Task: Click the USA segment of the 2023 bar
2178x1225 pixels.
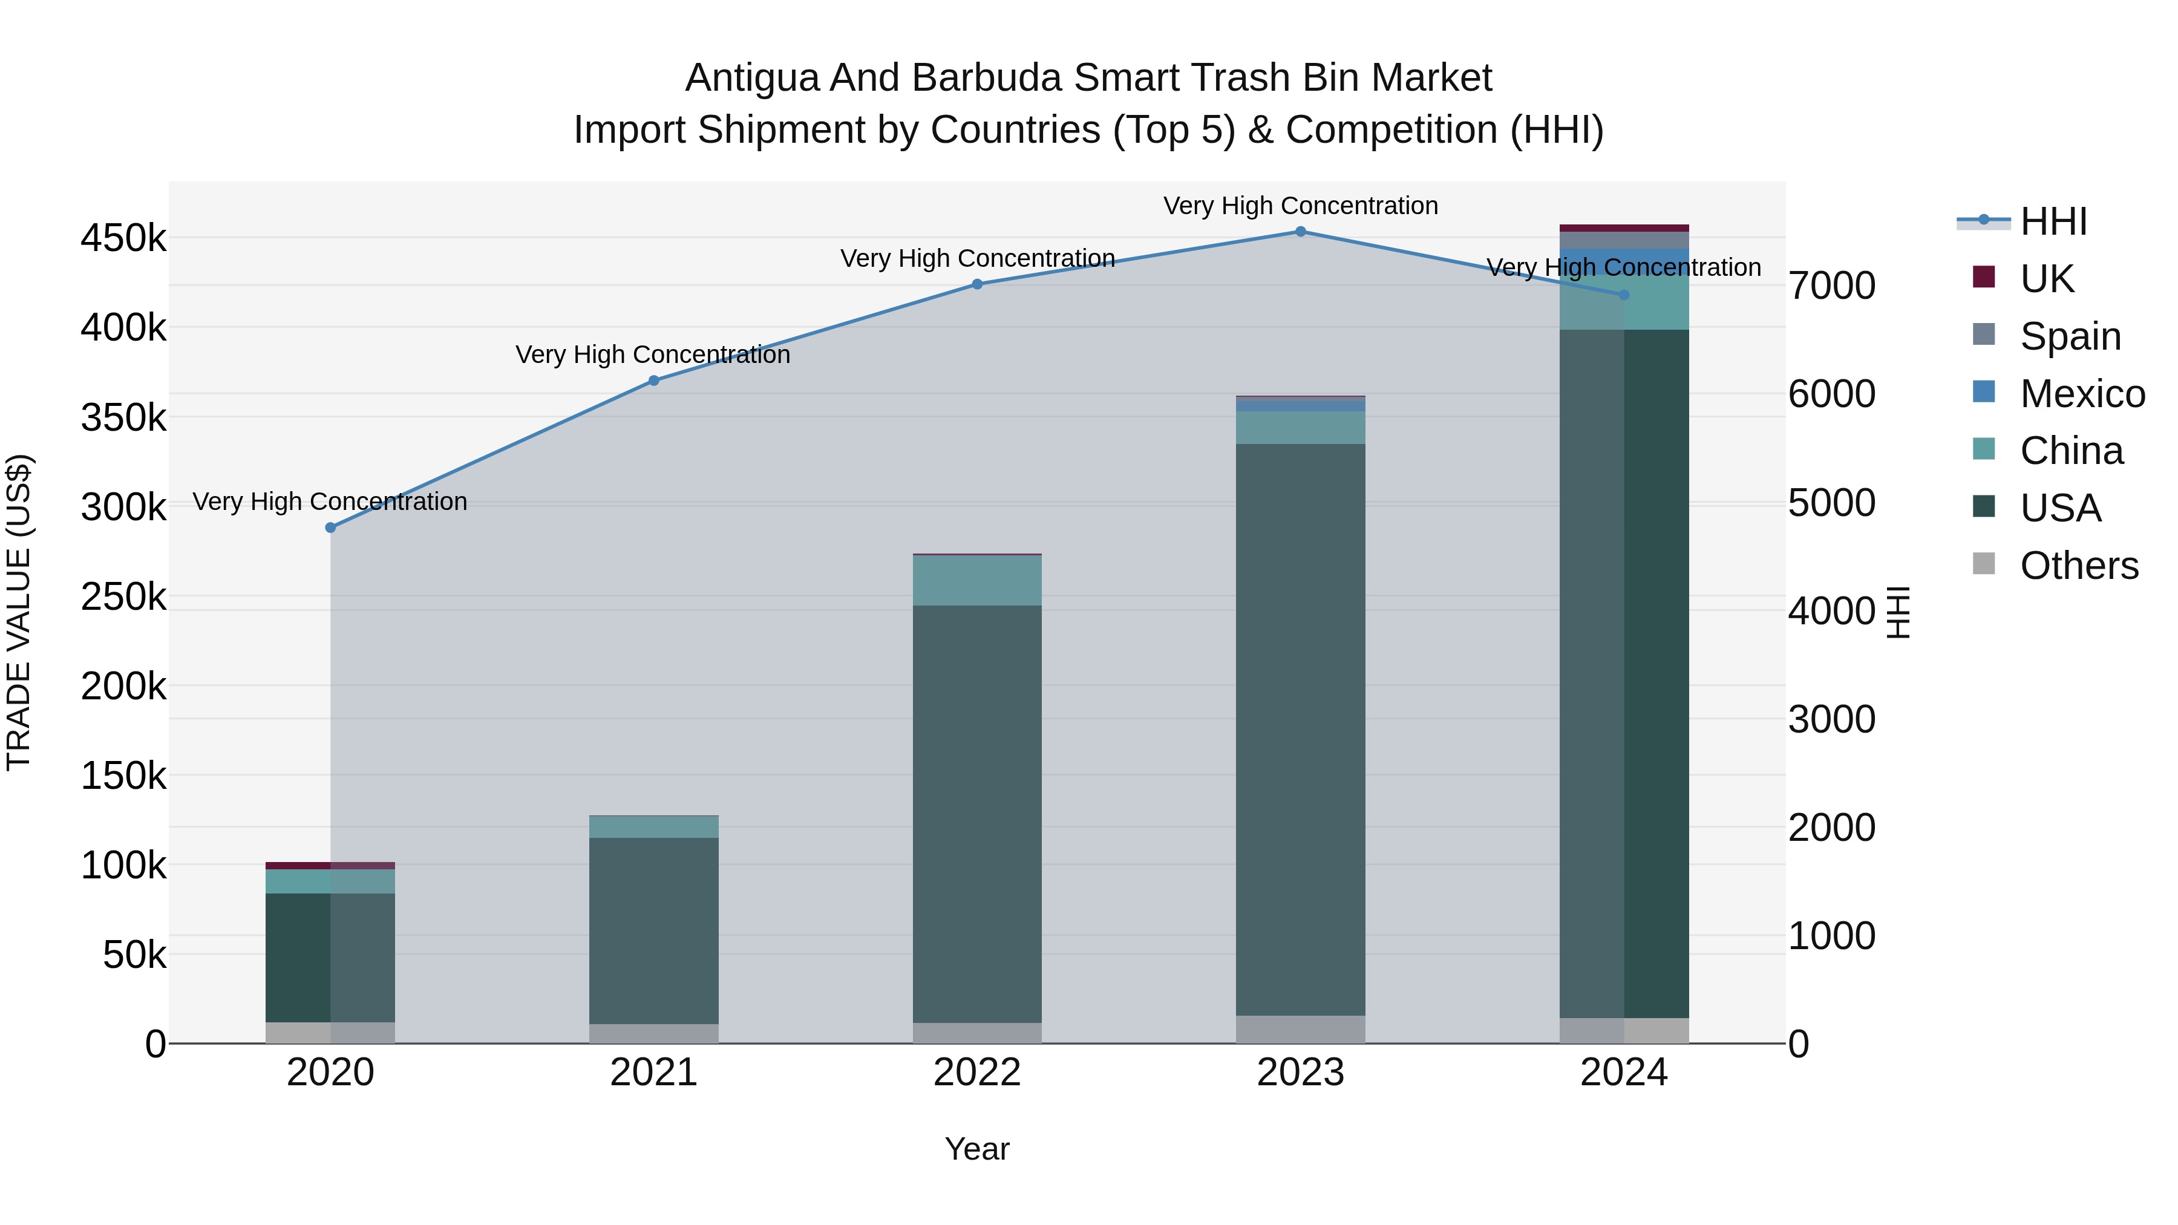Action: click(x=1300, y=730)
